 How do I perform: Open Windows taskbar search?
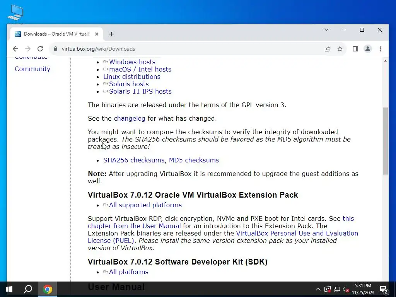(x=28, y=289)
